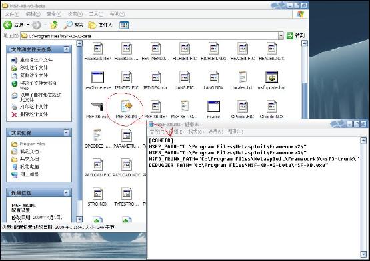Select the PAYLOAD.NDX file icon
Viewport: 370px width, 261px height.
pos(127,165)
